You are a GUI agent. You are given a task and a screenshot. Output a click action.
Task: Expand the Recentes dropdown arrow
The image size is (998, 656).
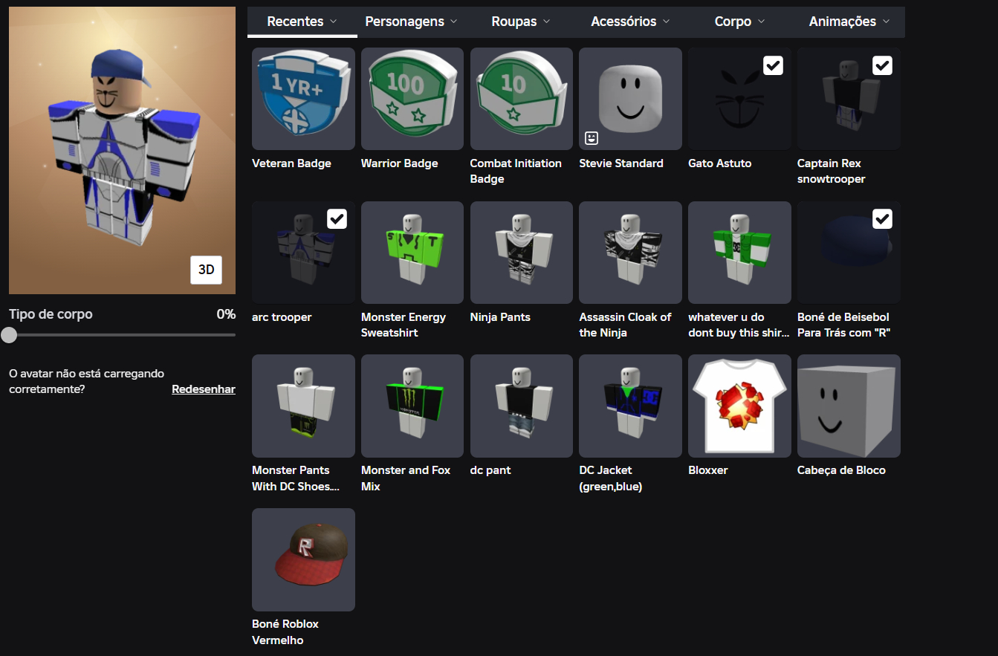(333, 22)
